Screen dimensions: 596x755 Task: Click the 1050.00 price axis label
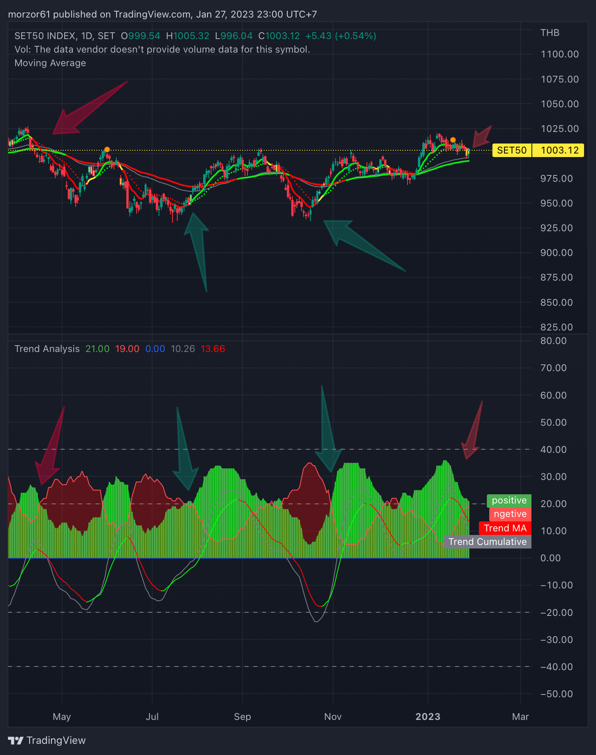560,104
